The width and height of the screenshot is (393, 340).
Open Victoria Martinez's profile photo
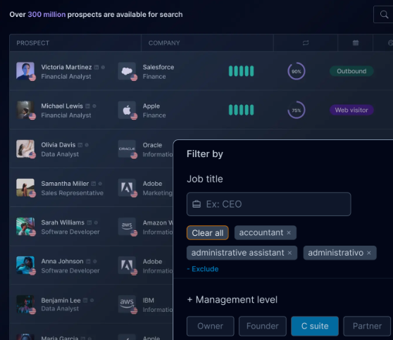[x=25, y=71]
